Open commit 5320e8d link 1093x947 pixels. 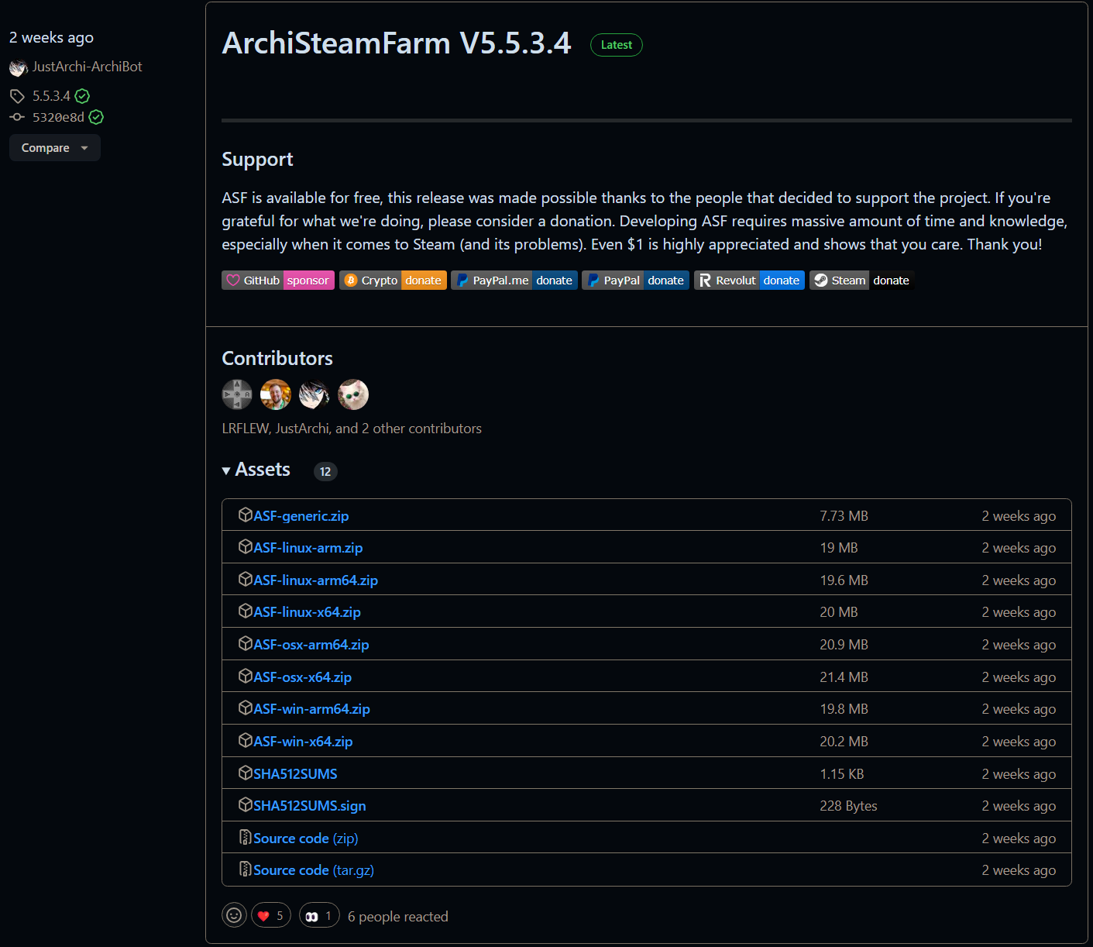[58, 117]
